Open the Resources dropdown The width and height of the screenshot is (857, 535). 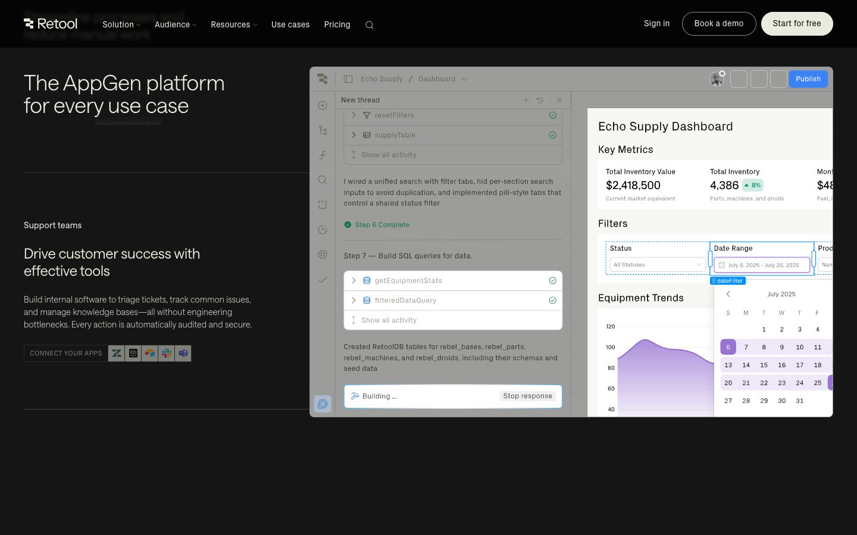[x=233, y=24]
